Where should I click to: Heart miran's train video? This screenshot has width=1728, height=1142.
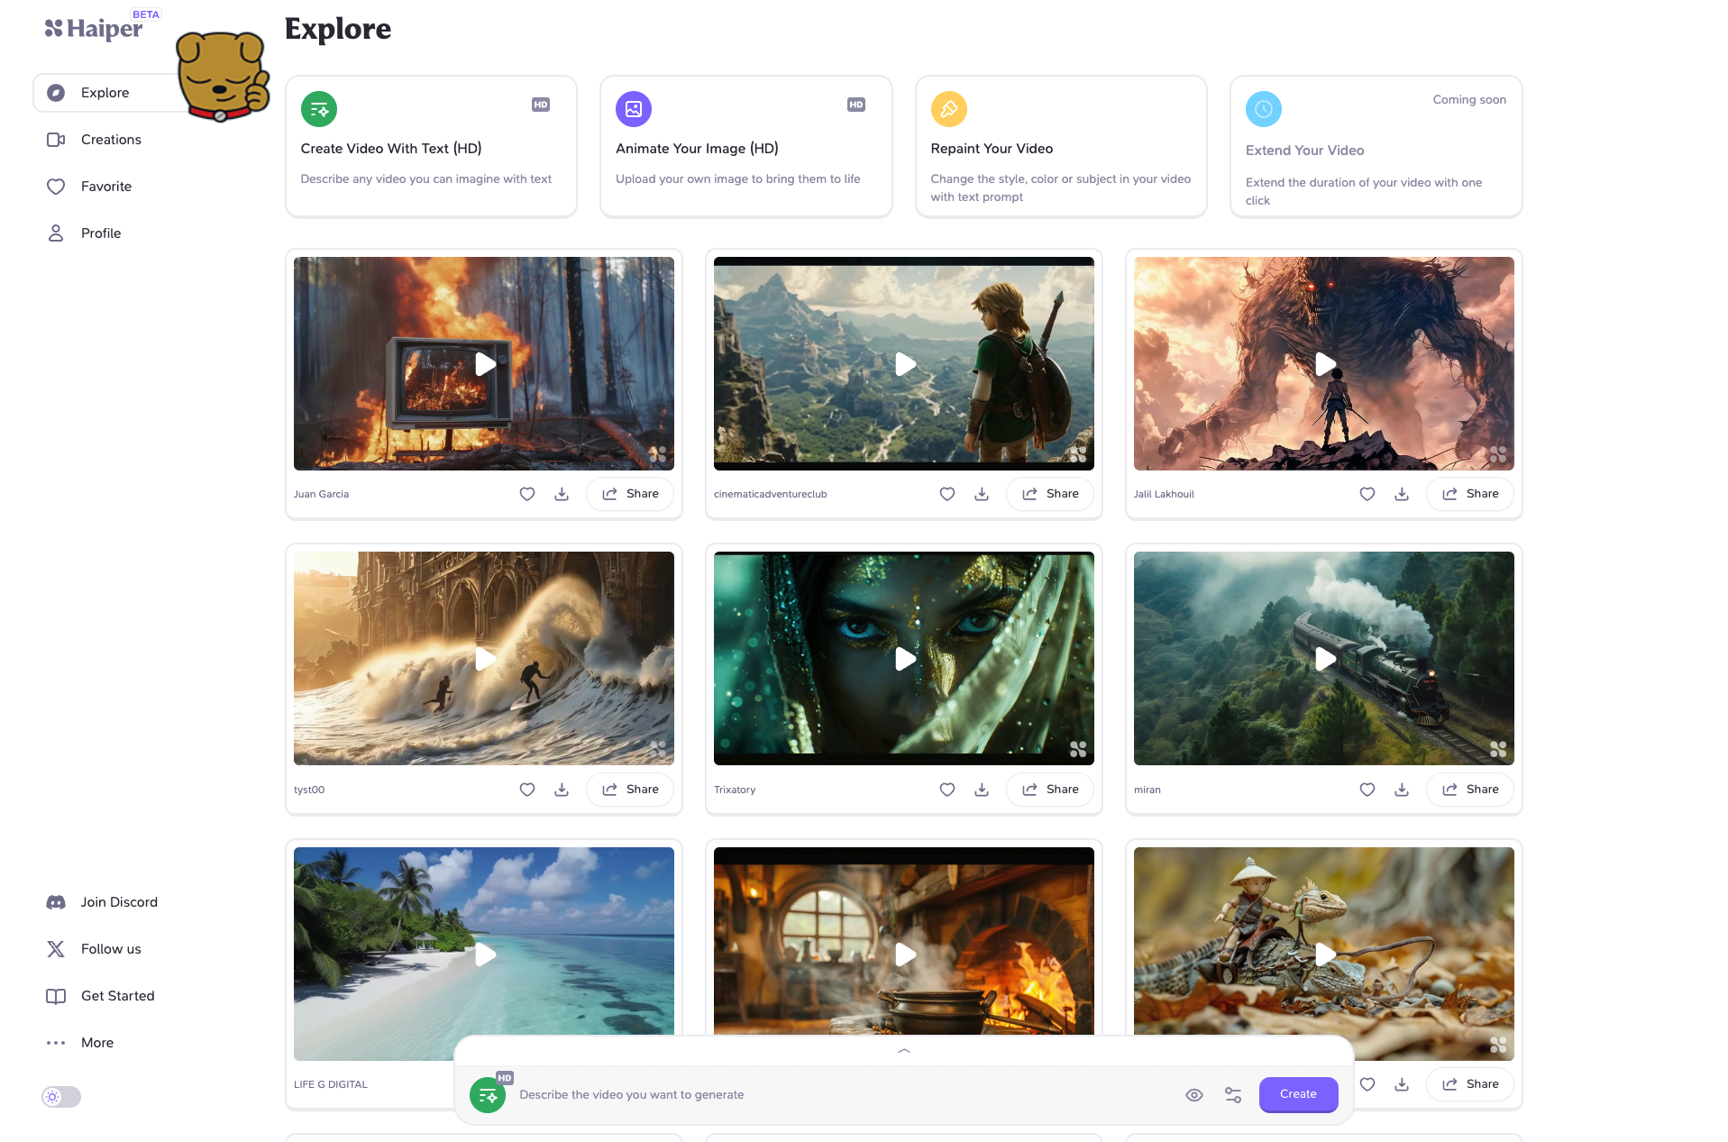1367,790
